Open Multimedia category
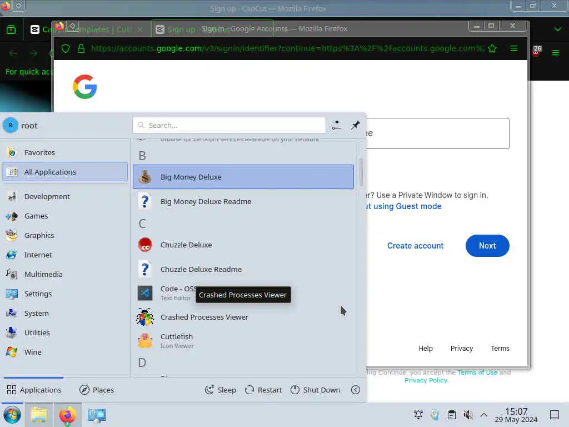This screenshot has height=427, width=569. (x=65, y=274)
